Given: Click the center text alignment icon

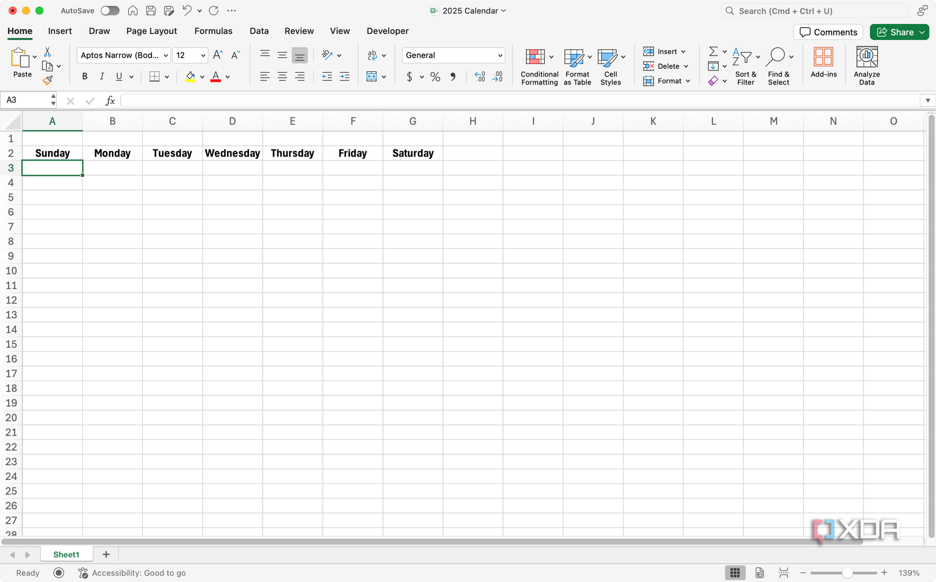Looking at the screenshot, I should coord(282,77).
